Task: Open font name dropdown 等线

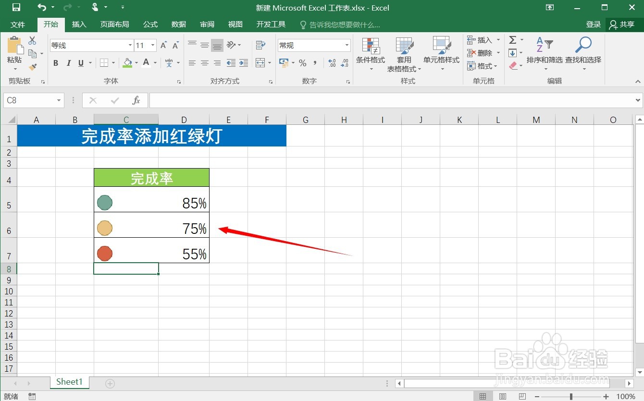Action: pos(130,46)
